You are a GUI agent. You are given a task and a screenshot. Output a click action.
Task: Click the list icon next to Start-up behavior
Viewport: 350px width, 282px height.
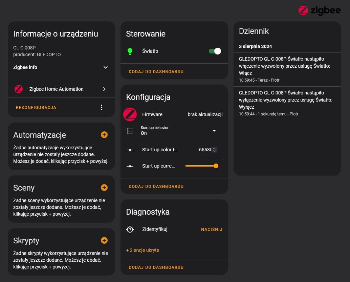point(130,131)
